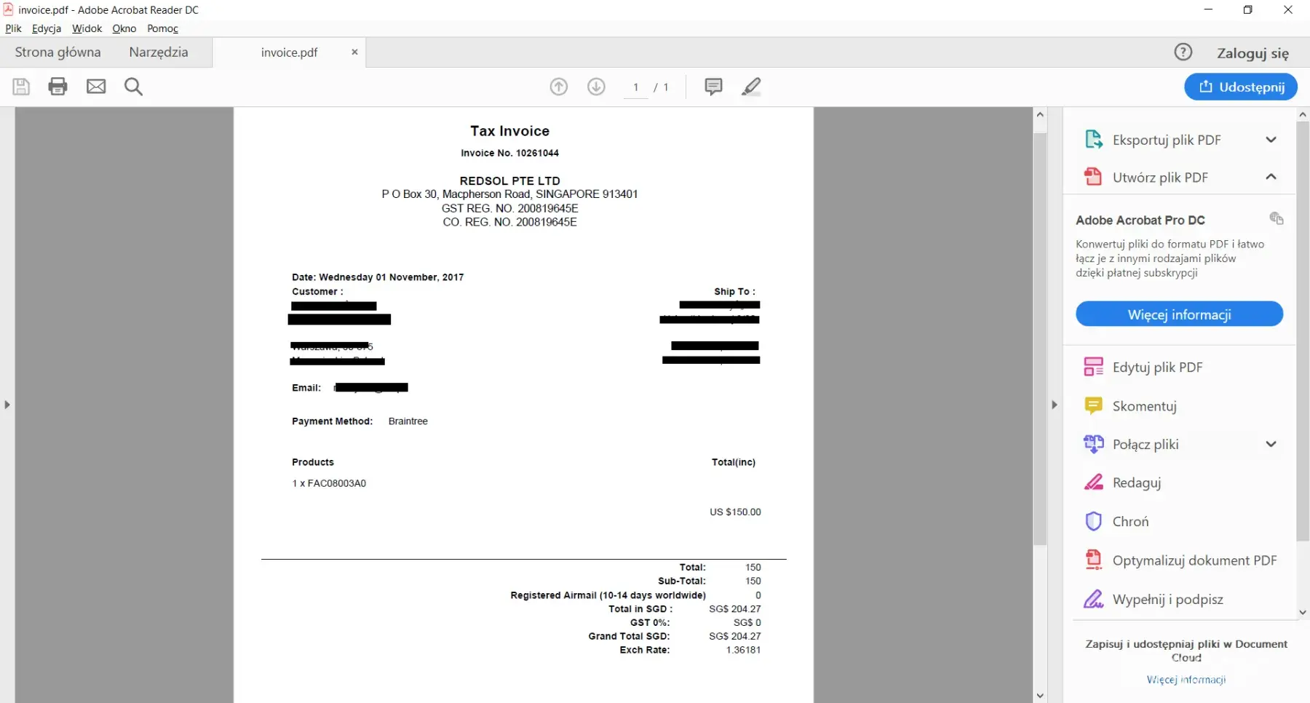Add a comment sticky note tool
The height and width of the screenshot is (703, 1310).
[x=713, y=87]
